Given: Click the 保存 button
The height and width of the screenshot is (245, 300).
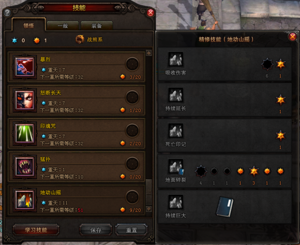Looking at the screenshot, I should 96,229.
